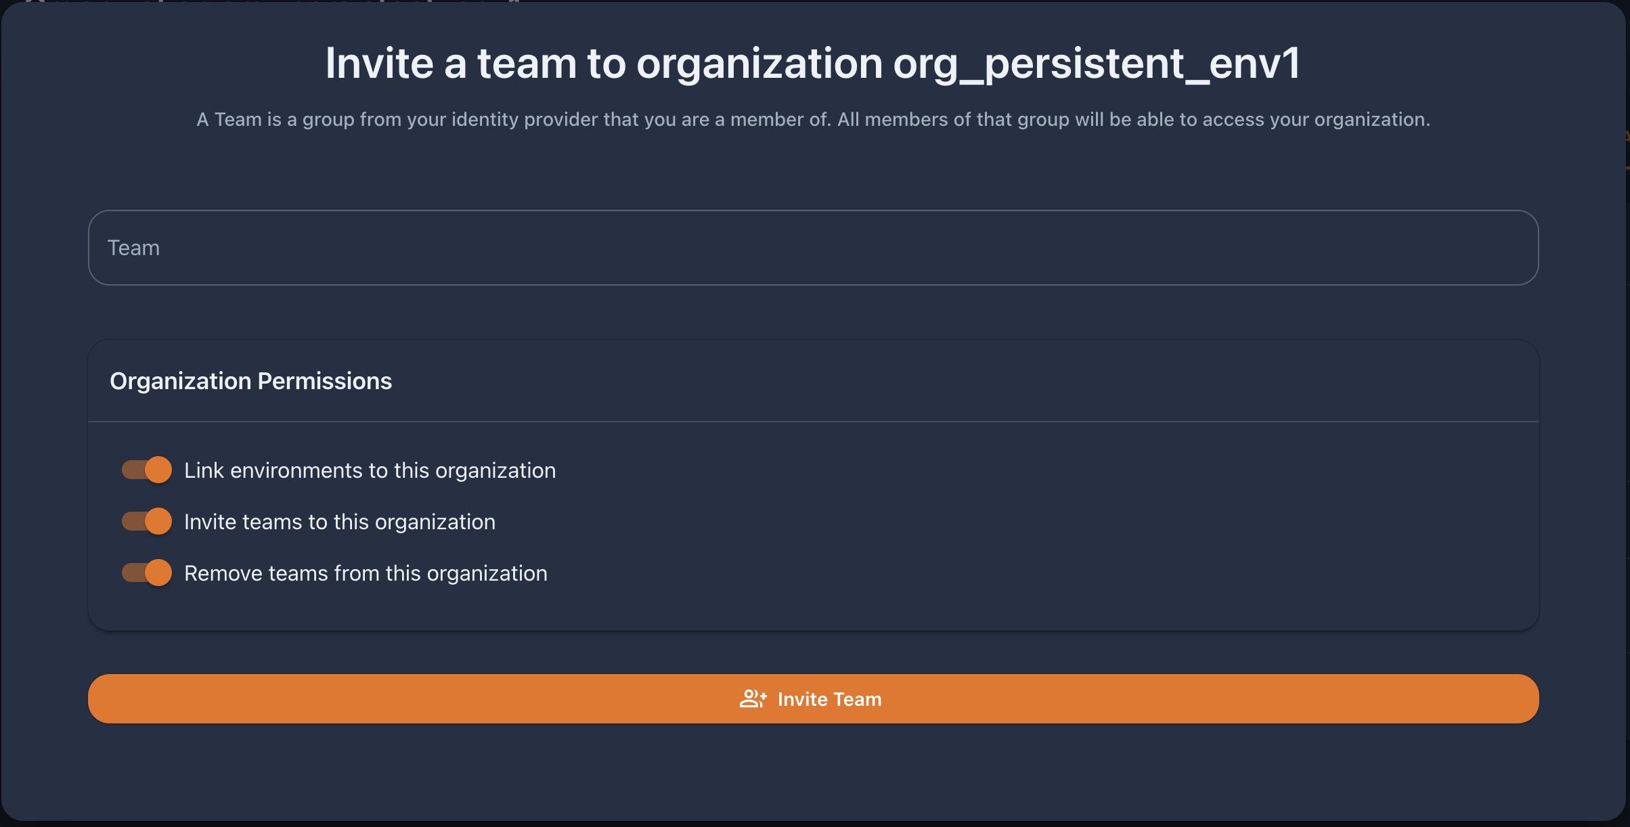Click the 'Invite a team to organization' title

click(604, 63)
